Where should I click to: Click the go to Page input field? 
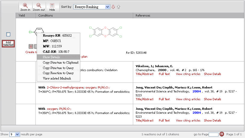coord(213,134)
